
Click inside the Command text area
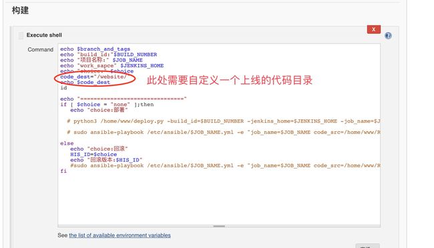(x=219, y=135)
